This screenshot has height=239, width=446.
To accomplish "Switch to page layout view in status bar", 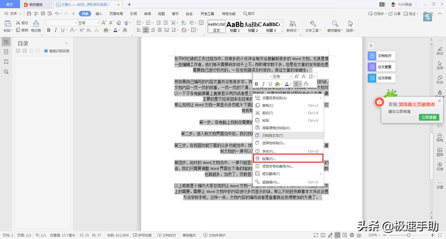I will coord(338,235).
